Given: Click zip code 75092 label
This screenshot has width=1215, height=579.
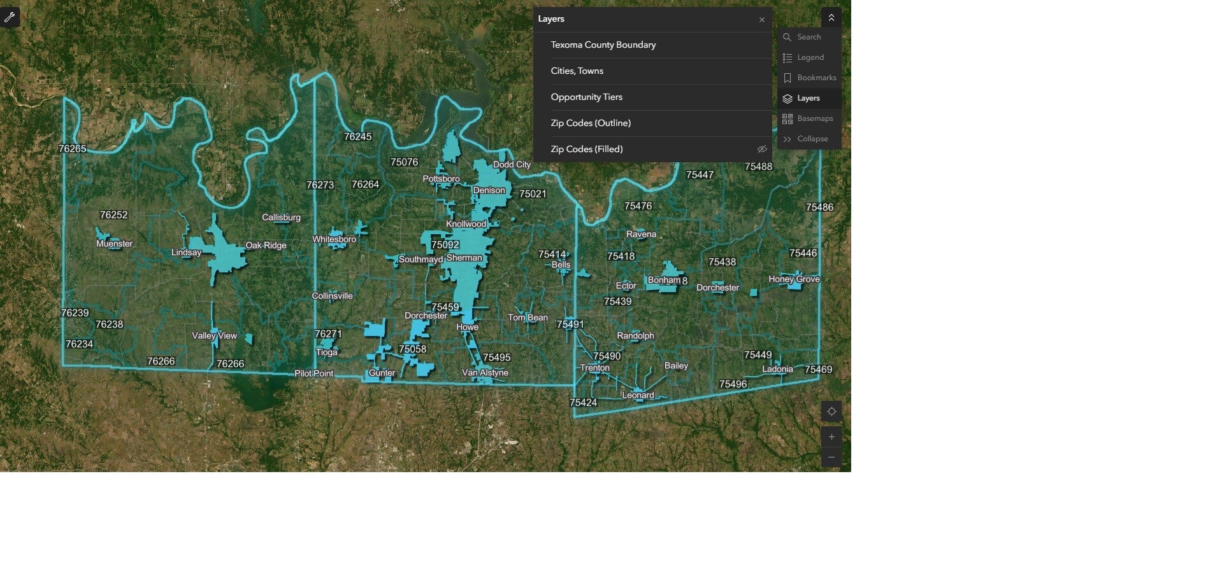Looking at the screenshot, I should point(445,245).
